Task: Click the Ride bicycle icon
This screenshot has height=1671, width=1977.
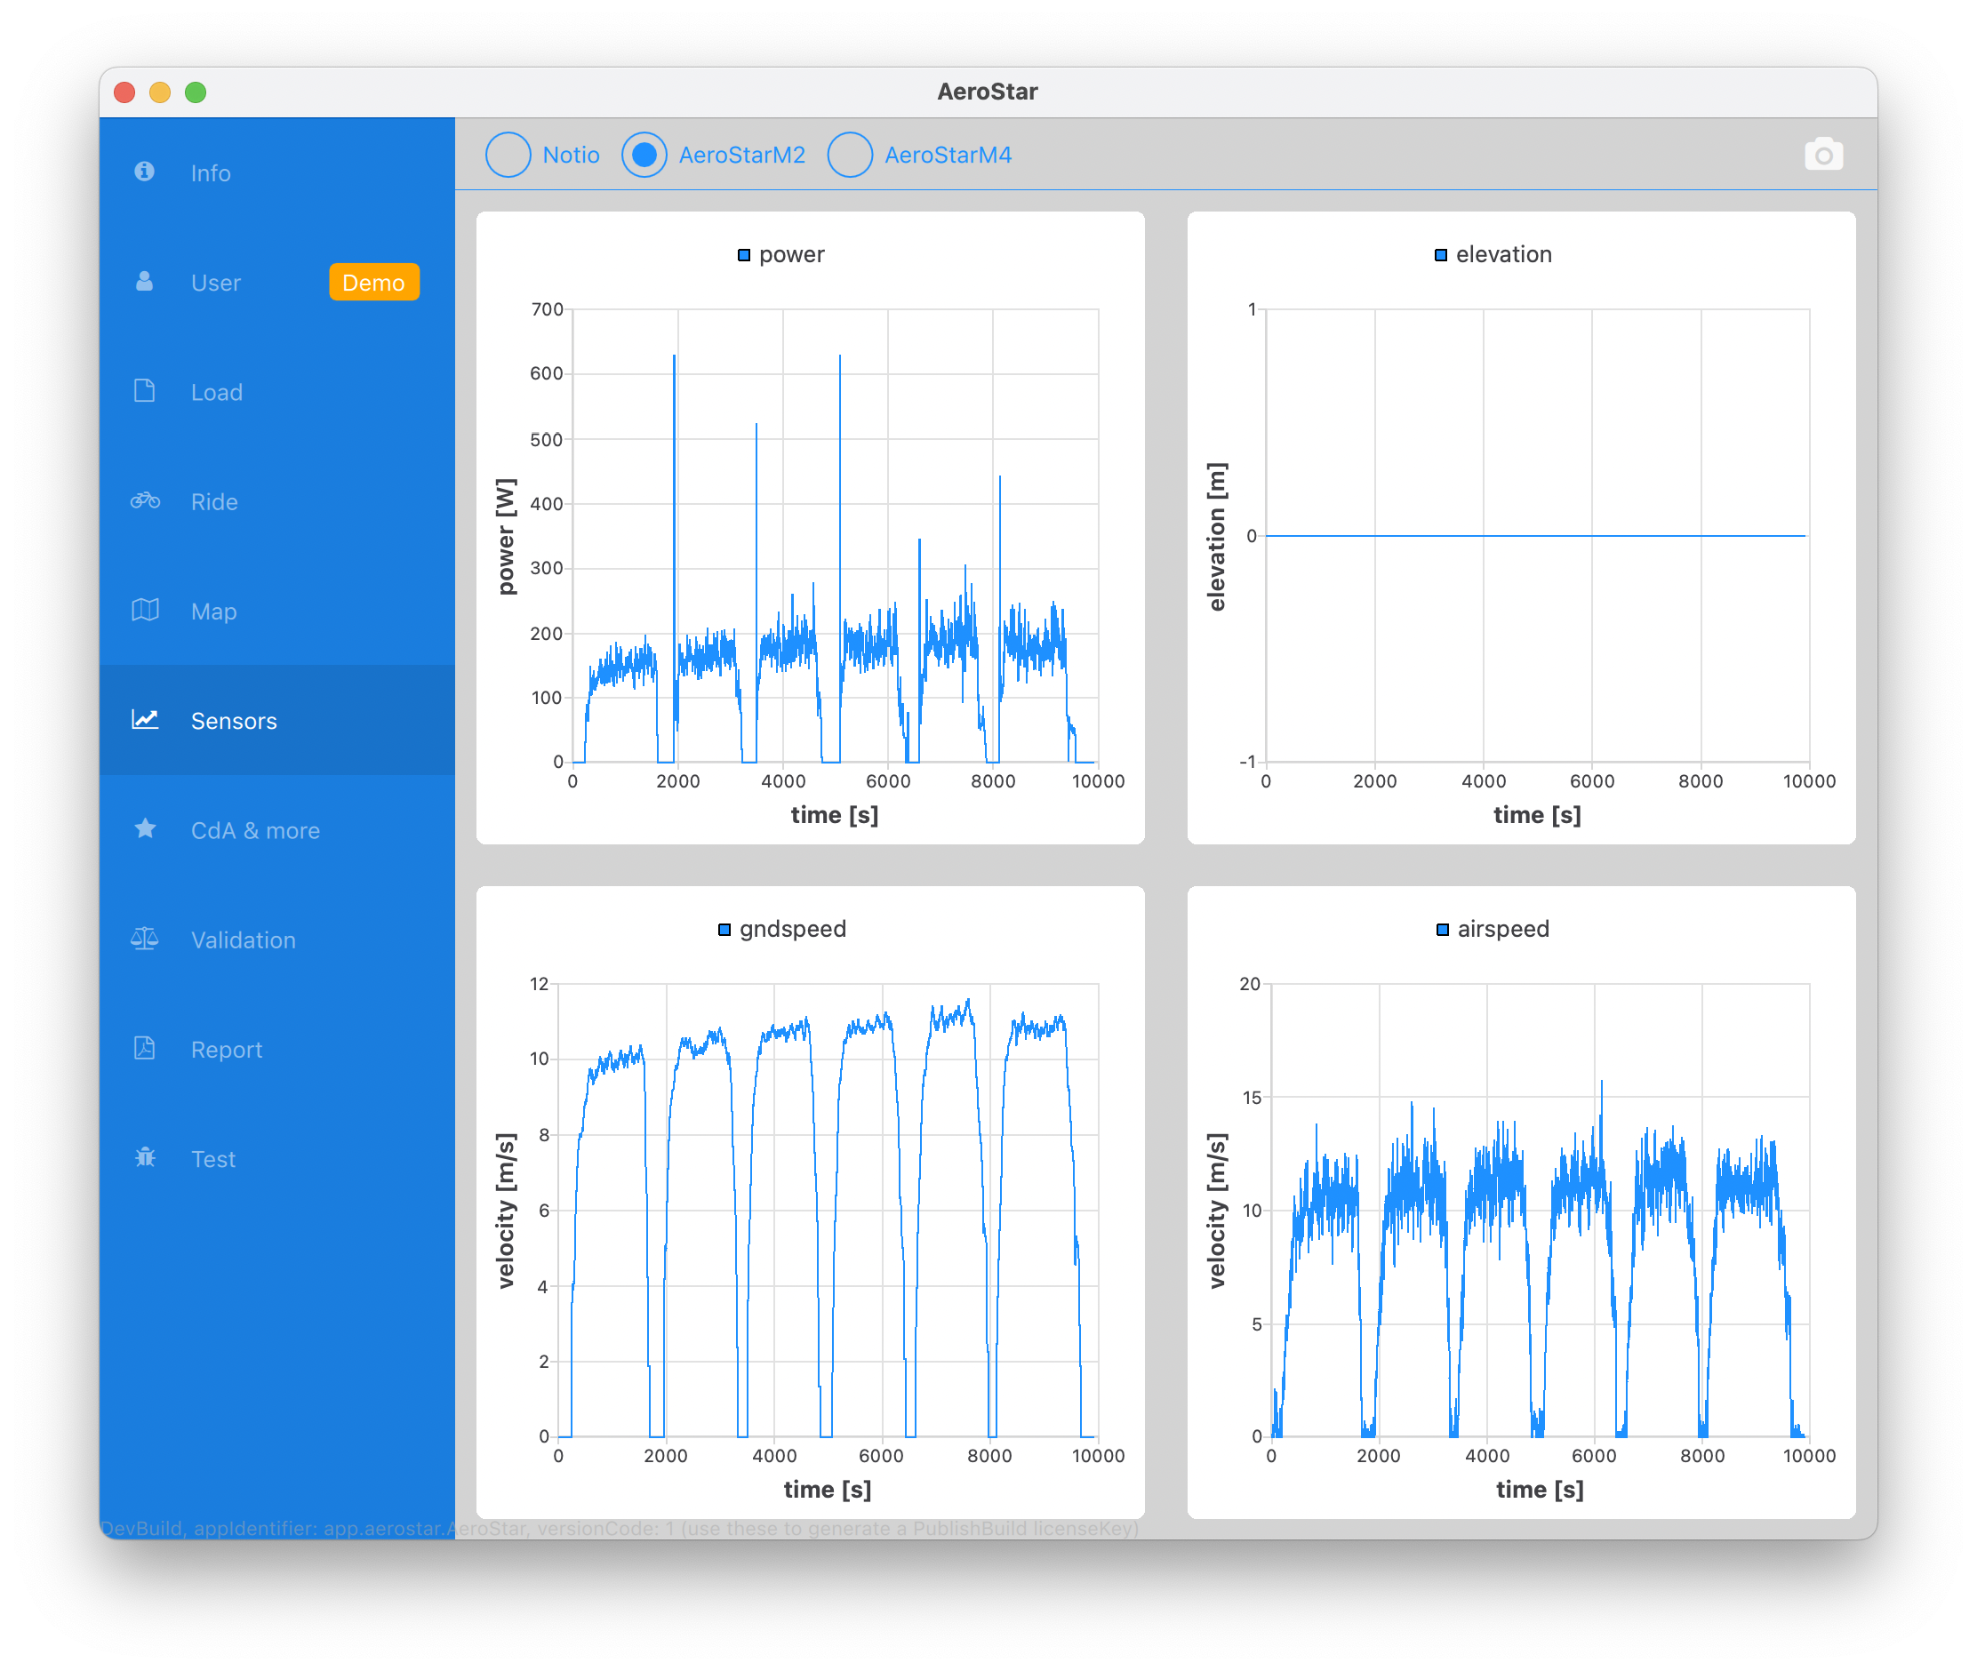Action: pos(145,500)
